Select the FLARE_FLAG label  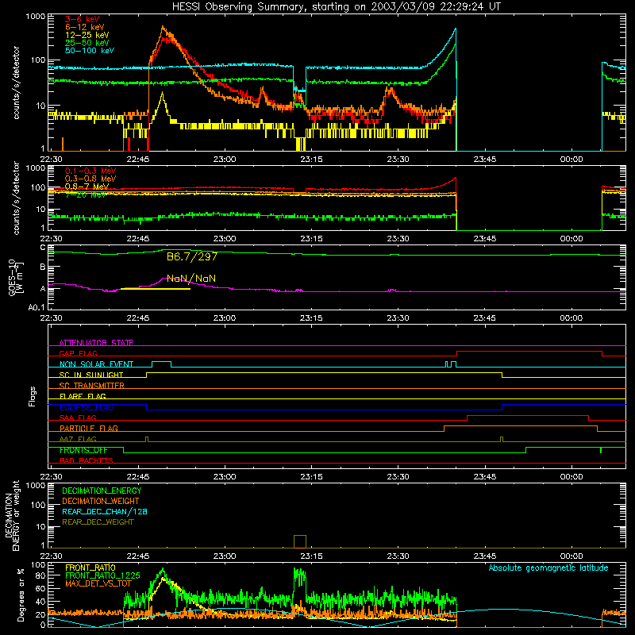click(x=83, y=396)
